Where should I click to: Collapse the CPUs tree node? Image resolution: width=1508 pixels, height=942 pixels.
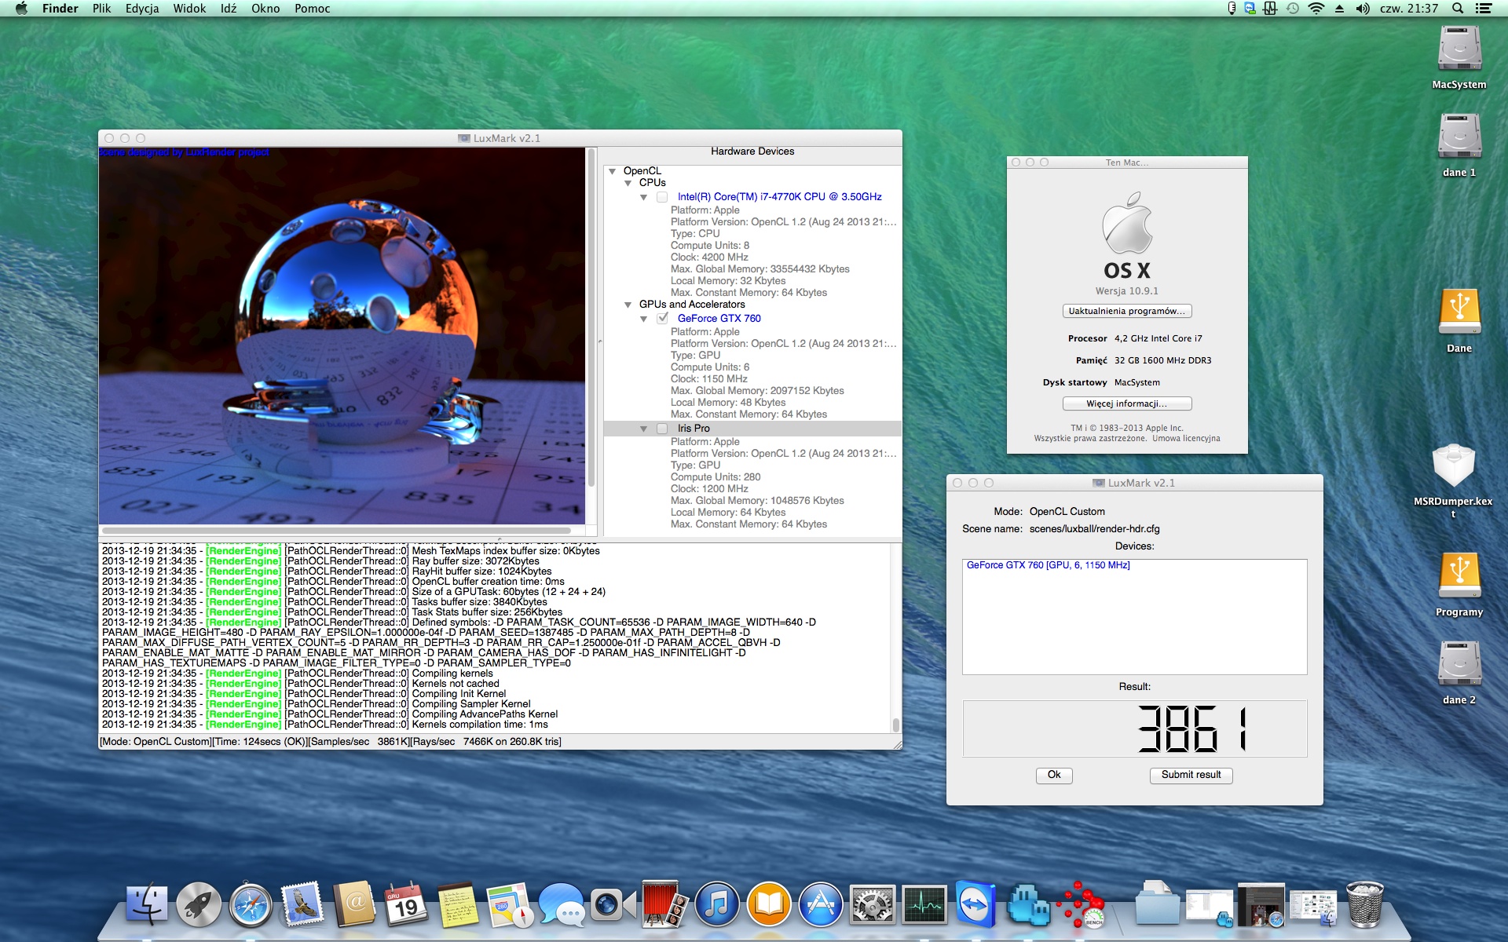click(628, 183)
